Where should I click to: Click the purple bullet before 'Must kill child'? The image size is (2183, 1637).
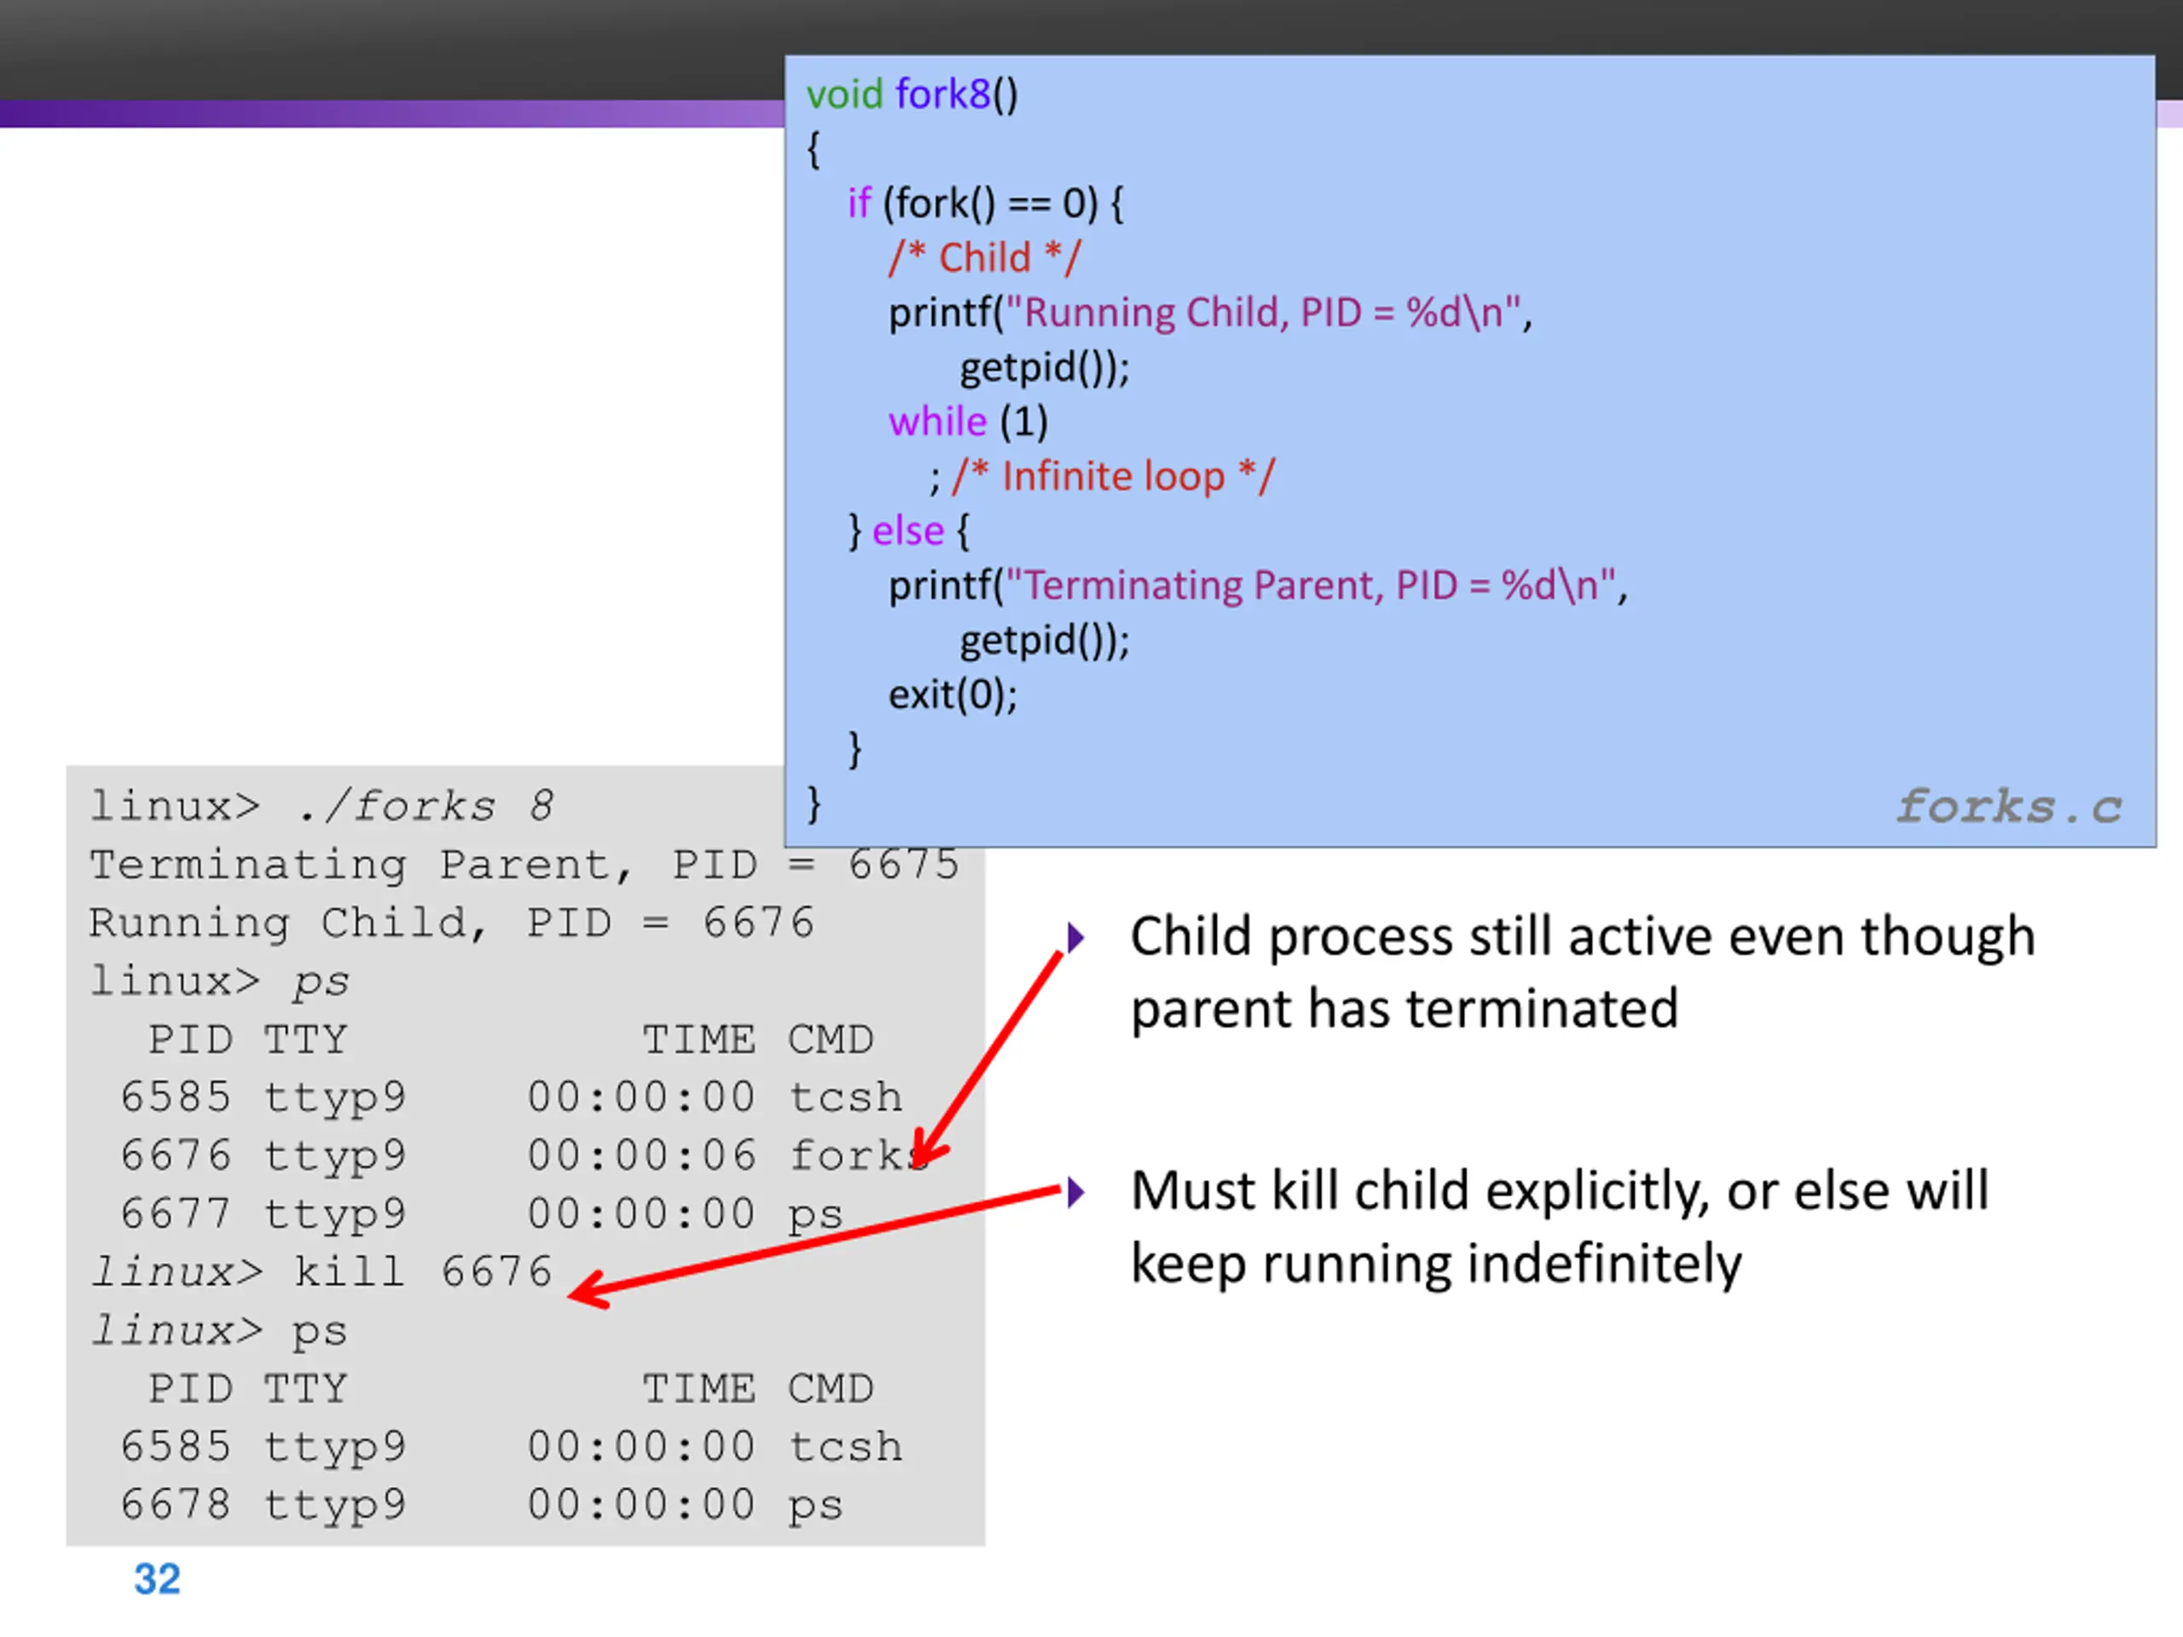pos(1075,1192)
